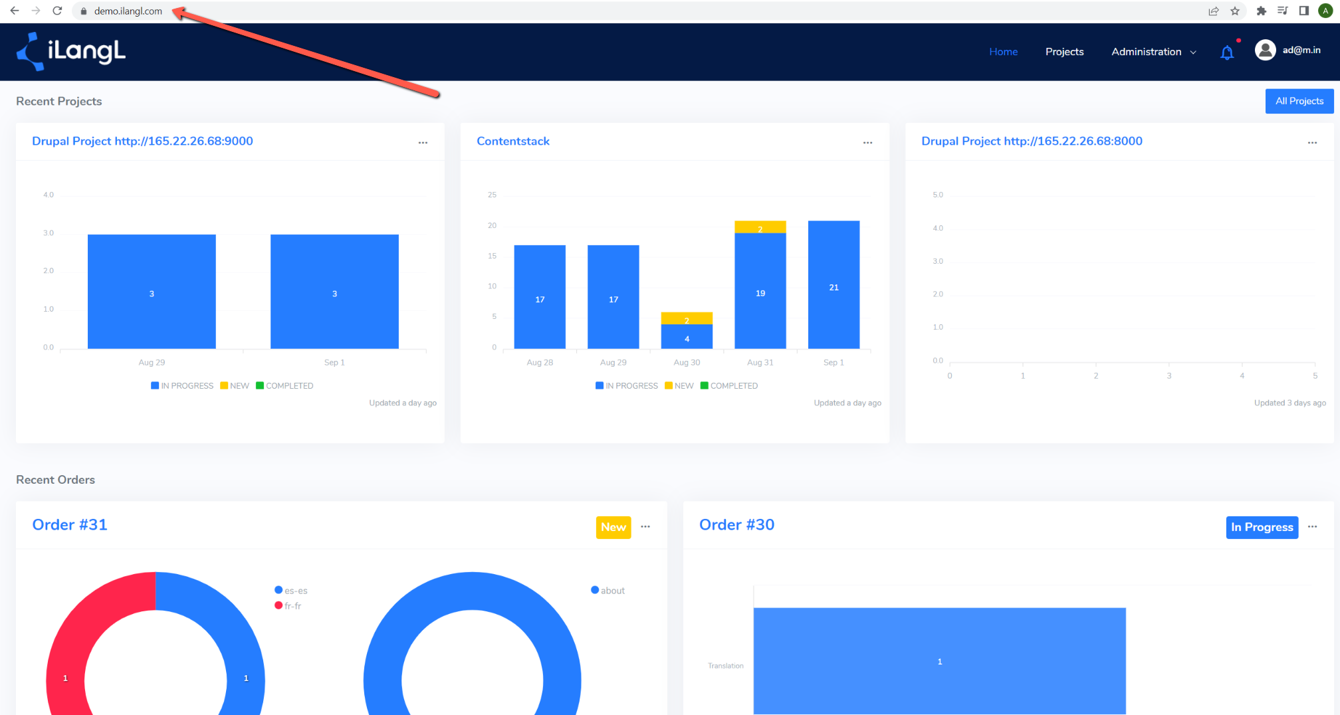Open Drupal Project http://165.22.26.68:9000 link
The image size is (1340, 715).
(142, 141)
